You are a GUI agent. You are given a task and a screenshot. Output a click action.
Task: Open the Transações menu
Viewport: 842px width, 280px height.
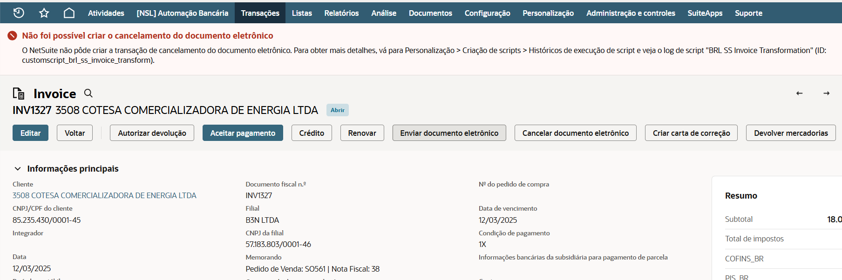(260, 13)
